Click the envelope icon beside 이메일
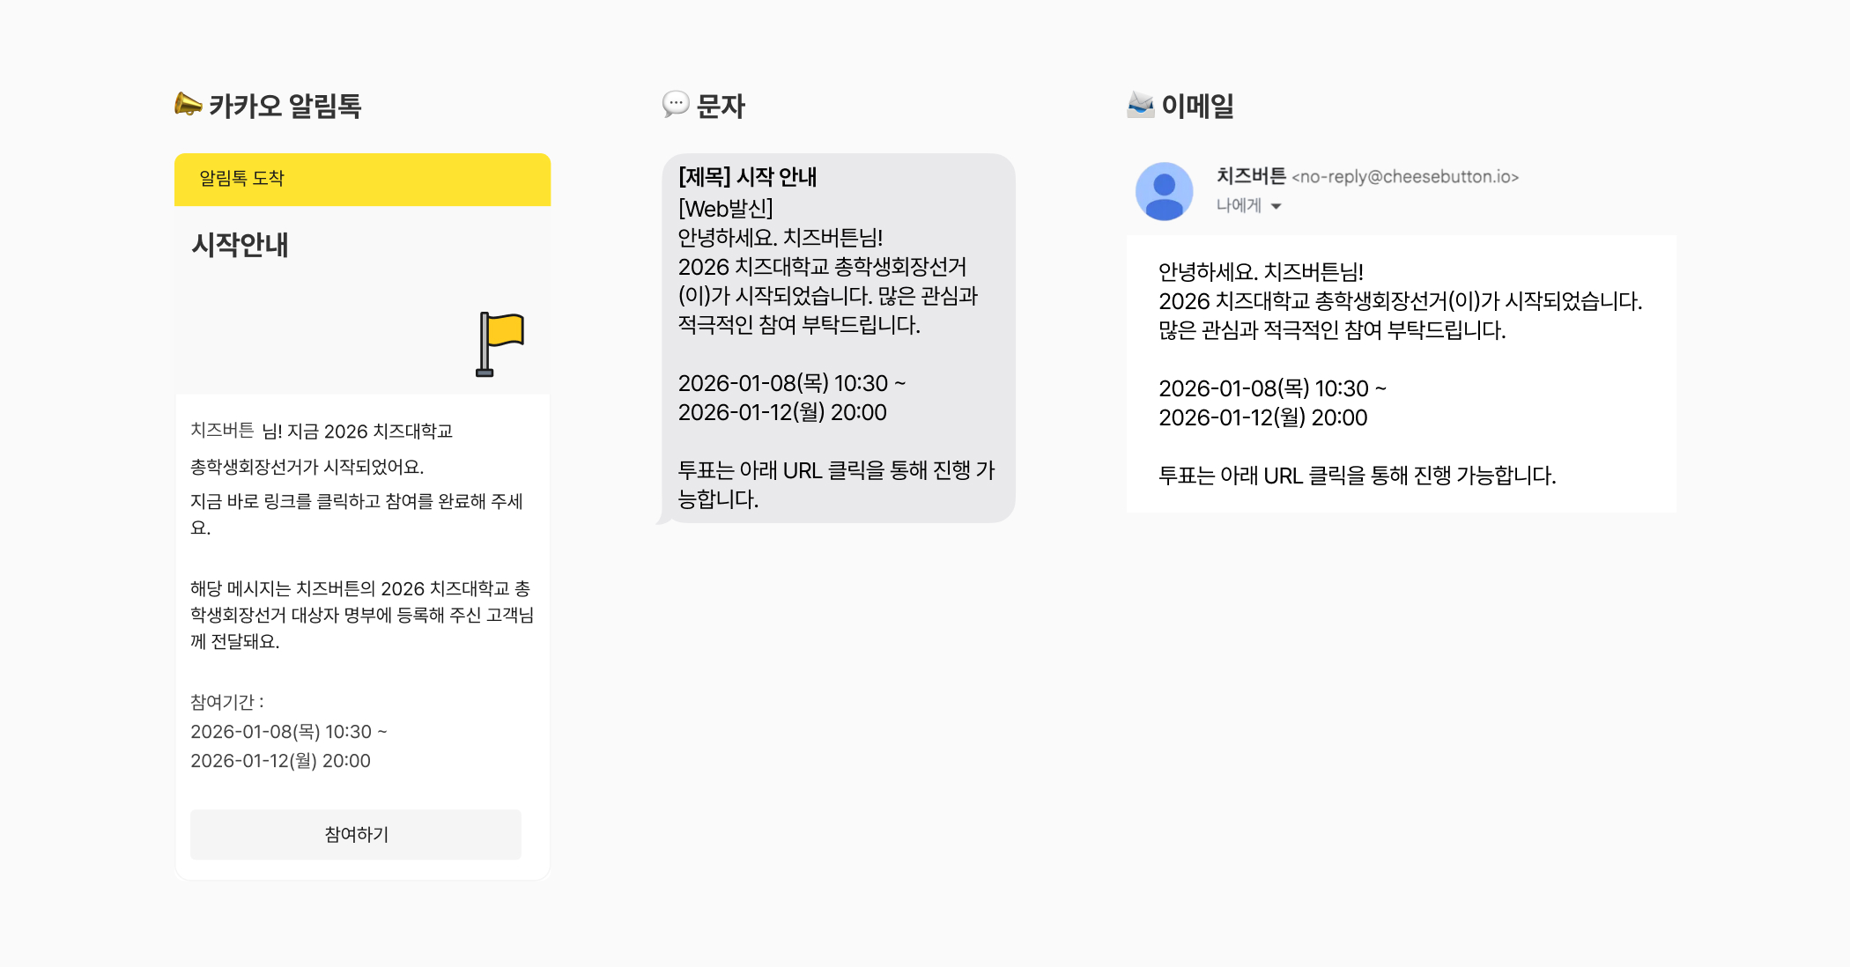 click(x=1141, y=105)
